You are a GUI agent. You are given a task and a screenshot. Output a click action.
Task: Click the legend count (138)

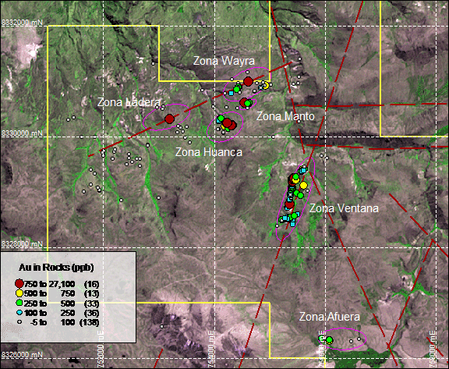[x=90, y=322]
